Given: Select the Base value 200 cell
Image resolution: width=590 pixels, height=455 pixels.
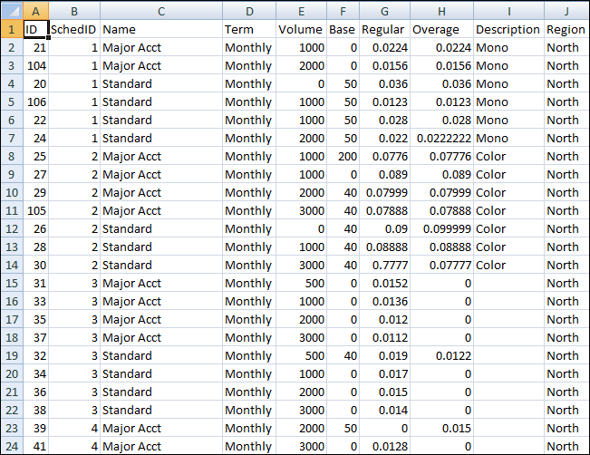Looking at the screenshot, I should click(x=343, y=156).
